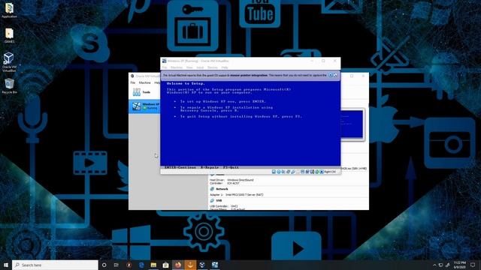Select Application icon on the desktop
The width and height of the screenshot is (481, 270).
(x=9, y=10)
